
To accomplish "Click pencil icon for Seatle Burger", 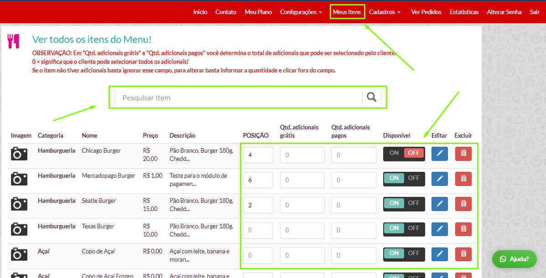I will tap(440, 204).
